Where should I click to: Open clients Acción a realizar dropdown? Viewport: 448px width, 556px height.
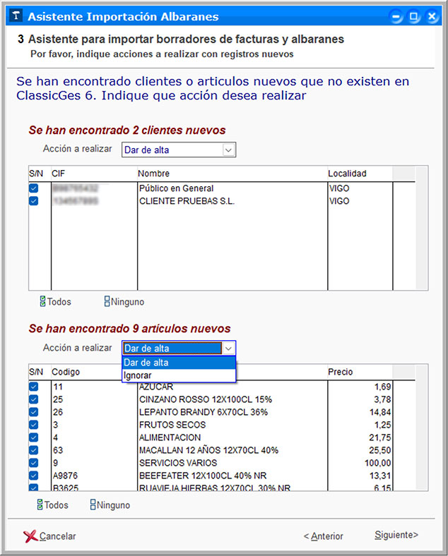[x=228, y=150]
